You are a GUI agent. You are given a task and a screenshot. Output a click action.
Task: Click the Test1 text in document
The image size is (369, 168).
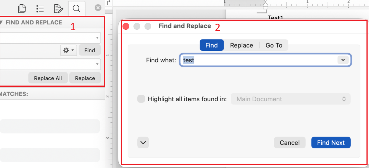click(x=276, y=17)
